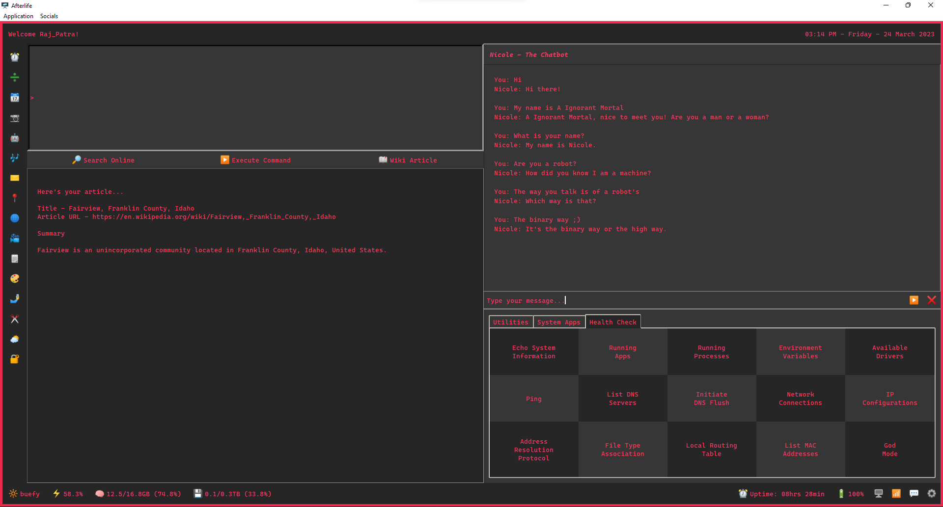The width and height of the screenshot is (943, 507).
Task: Click the Search Online button
Action: point(103,160)
